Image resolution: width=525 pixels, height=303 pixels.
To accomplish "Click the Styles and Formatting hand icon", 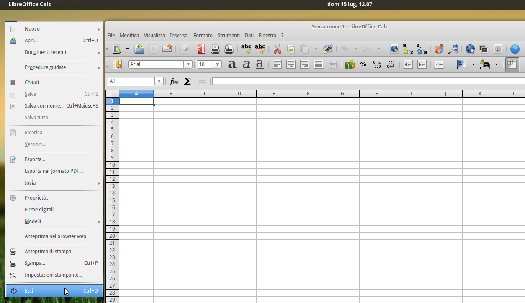I will pos(117,64).
